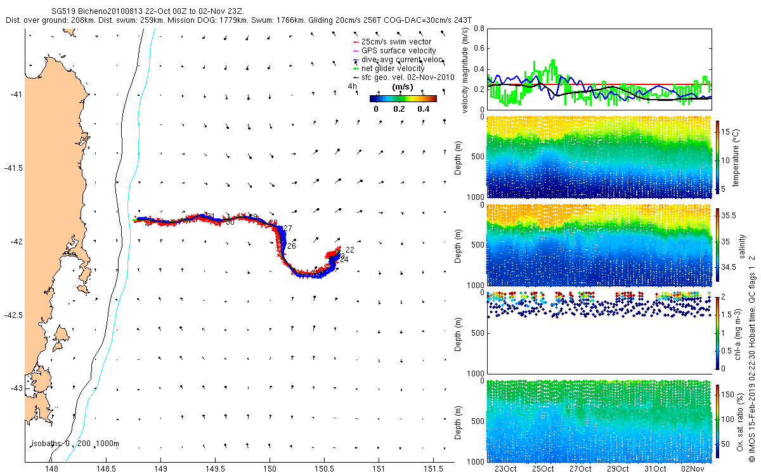Click longitude label '150.5' on map axis

pos(324,468)
